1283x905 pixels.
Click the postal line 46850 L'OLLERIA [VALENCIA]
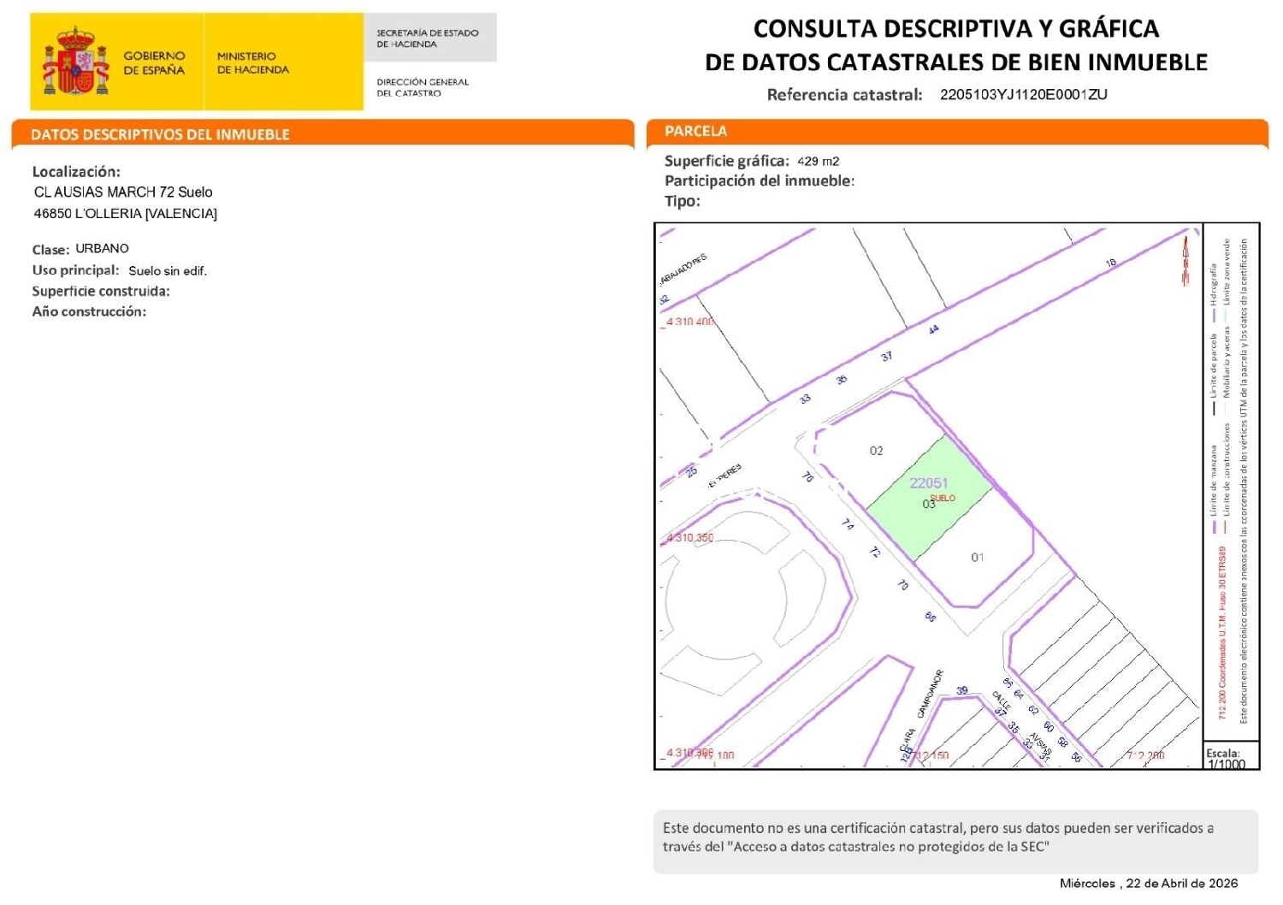coord(125,214)
